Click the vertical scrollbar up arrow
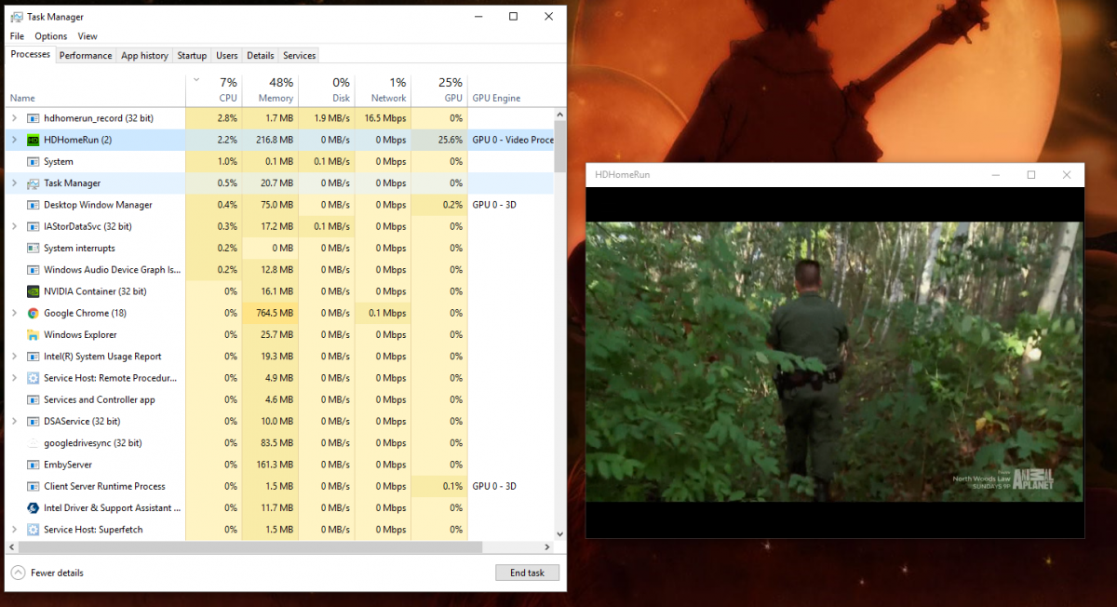The image size is (1117, 607). click(x=559, y=115)
